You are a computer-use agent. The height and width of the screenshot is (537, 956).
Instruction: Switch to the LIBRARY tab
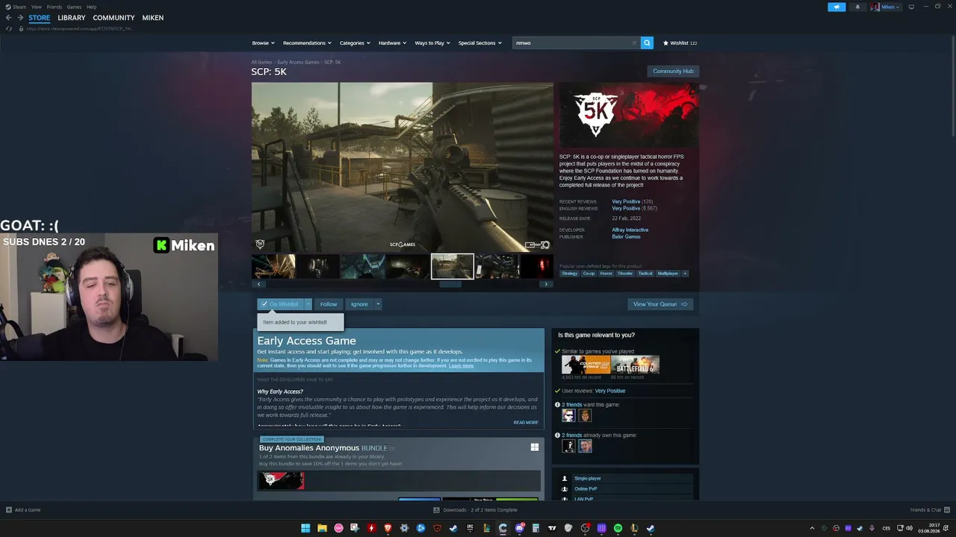[x=72, y=18]
